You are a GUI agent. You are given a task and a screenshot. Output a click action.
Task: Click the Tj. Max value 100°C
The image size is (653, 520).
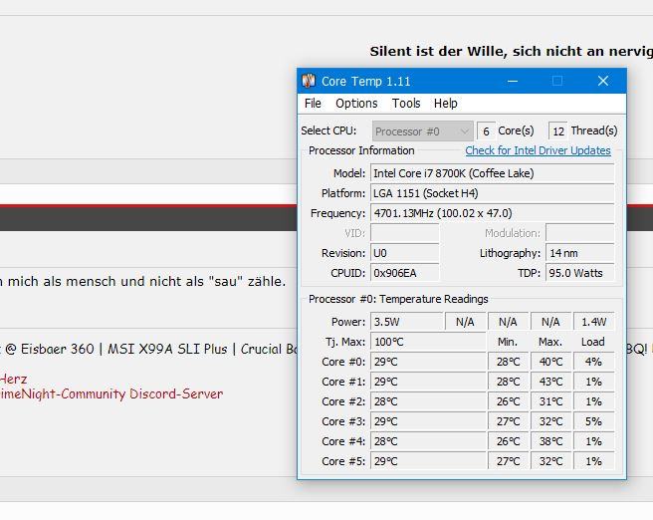point(428,342)
